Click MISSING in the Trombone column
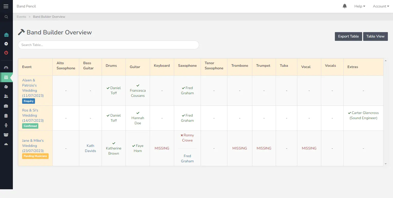Viewport: 393px width, 198px height. click(x=240, y=148)
